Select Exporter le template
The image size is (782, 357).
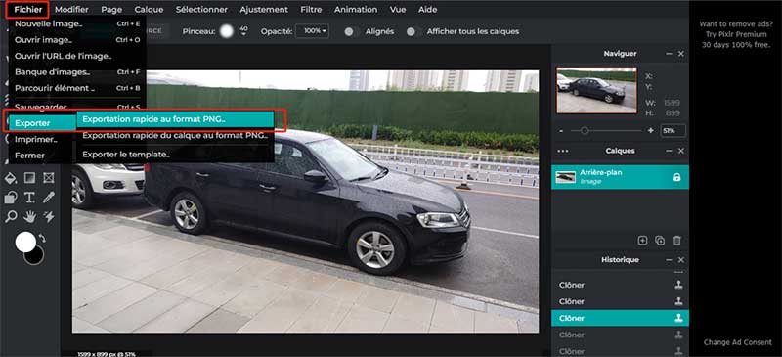[175, 155]
